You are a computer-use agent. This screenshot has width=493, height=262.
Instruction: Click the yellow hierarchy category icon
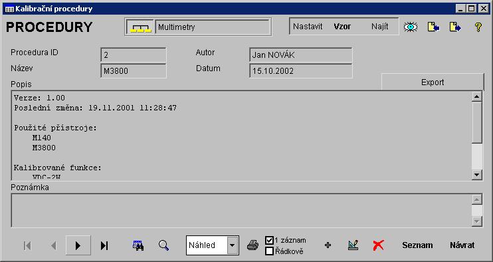click(141, 27)
